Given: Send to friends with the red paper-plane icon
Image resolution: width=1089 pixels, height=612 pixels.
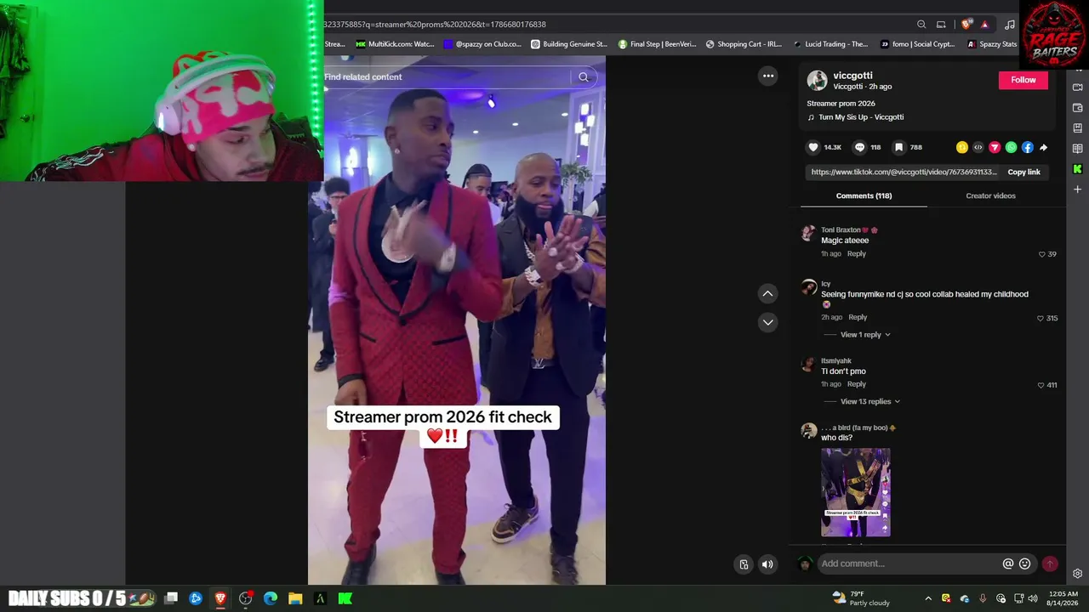Looking at the screenshot, I should pos(995,147).
